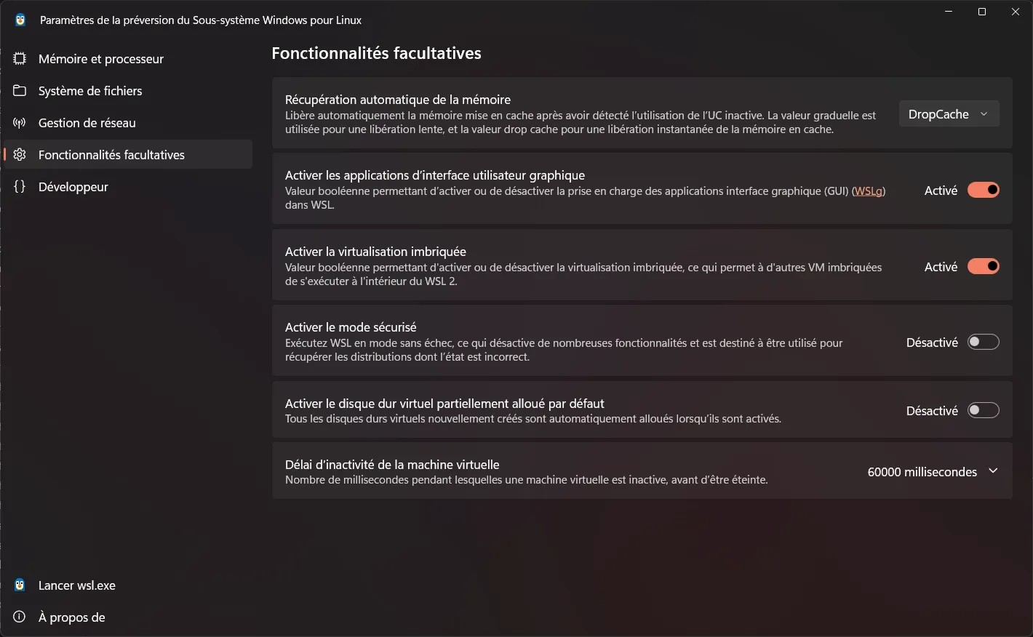
Task: Click the WSL penguin icon in title bar
Action: point(20,20)
